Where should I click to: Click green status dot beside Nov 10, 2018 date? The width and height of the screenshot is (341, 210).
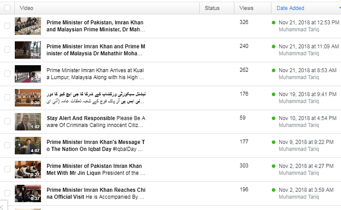pyautogui.click(x=274, y=118)
